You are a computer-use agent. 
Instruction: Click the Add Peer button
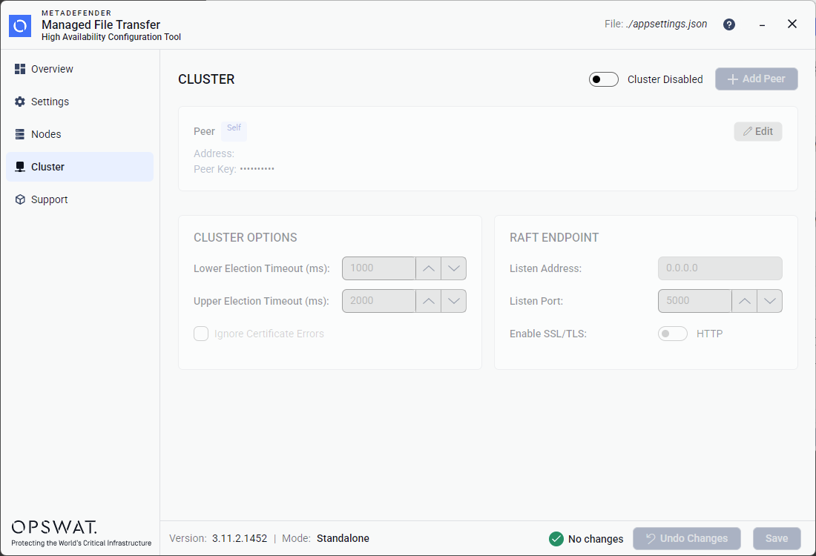pyautogui.click(x=756, y=79)
